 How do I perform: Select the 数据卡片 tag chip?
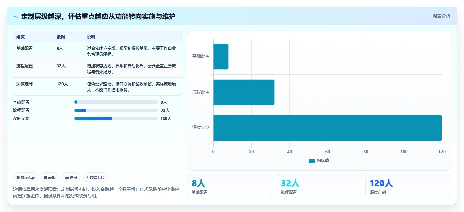click(95, 177)
